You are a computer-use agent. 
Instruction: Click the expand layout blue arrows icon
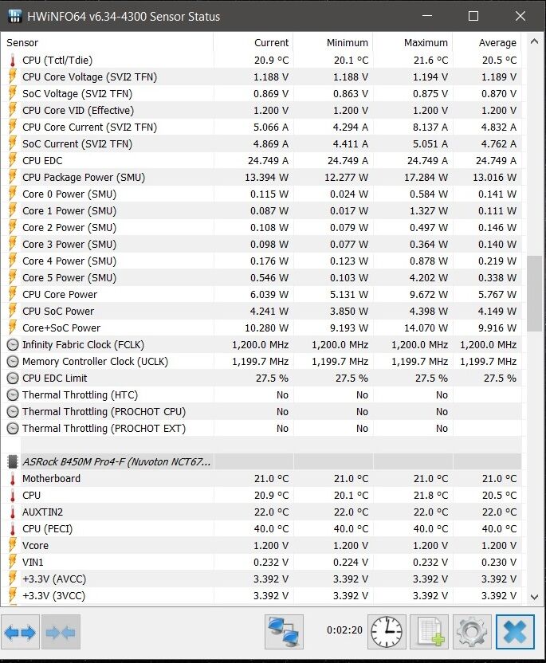[x=20, y=632]
